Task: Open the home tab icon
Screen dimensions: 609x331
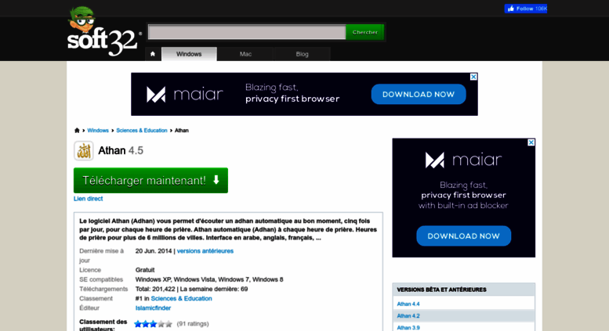Action: click(153, 54)
